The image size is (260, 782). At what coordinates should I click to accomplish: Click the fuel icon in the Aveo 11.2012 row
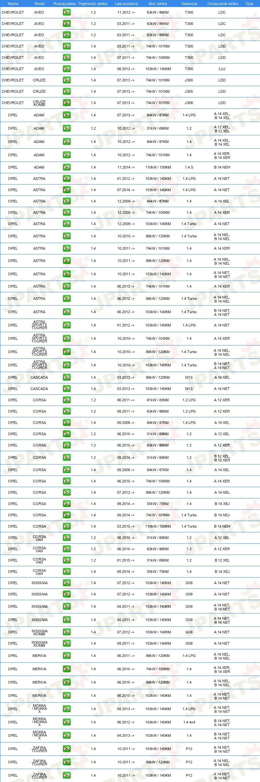66,12
